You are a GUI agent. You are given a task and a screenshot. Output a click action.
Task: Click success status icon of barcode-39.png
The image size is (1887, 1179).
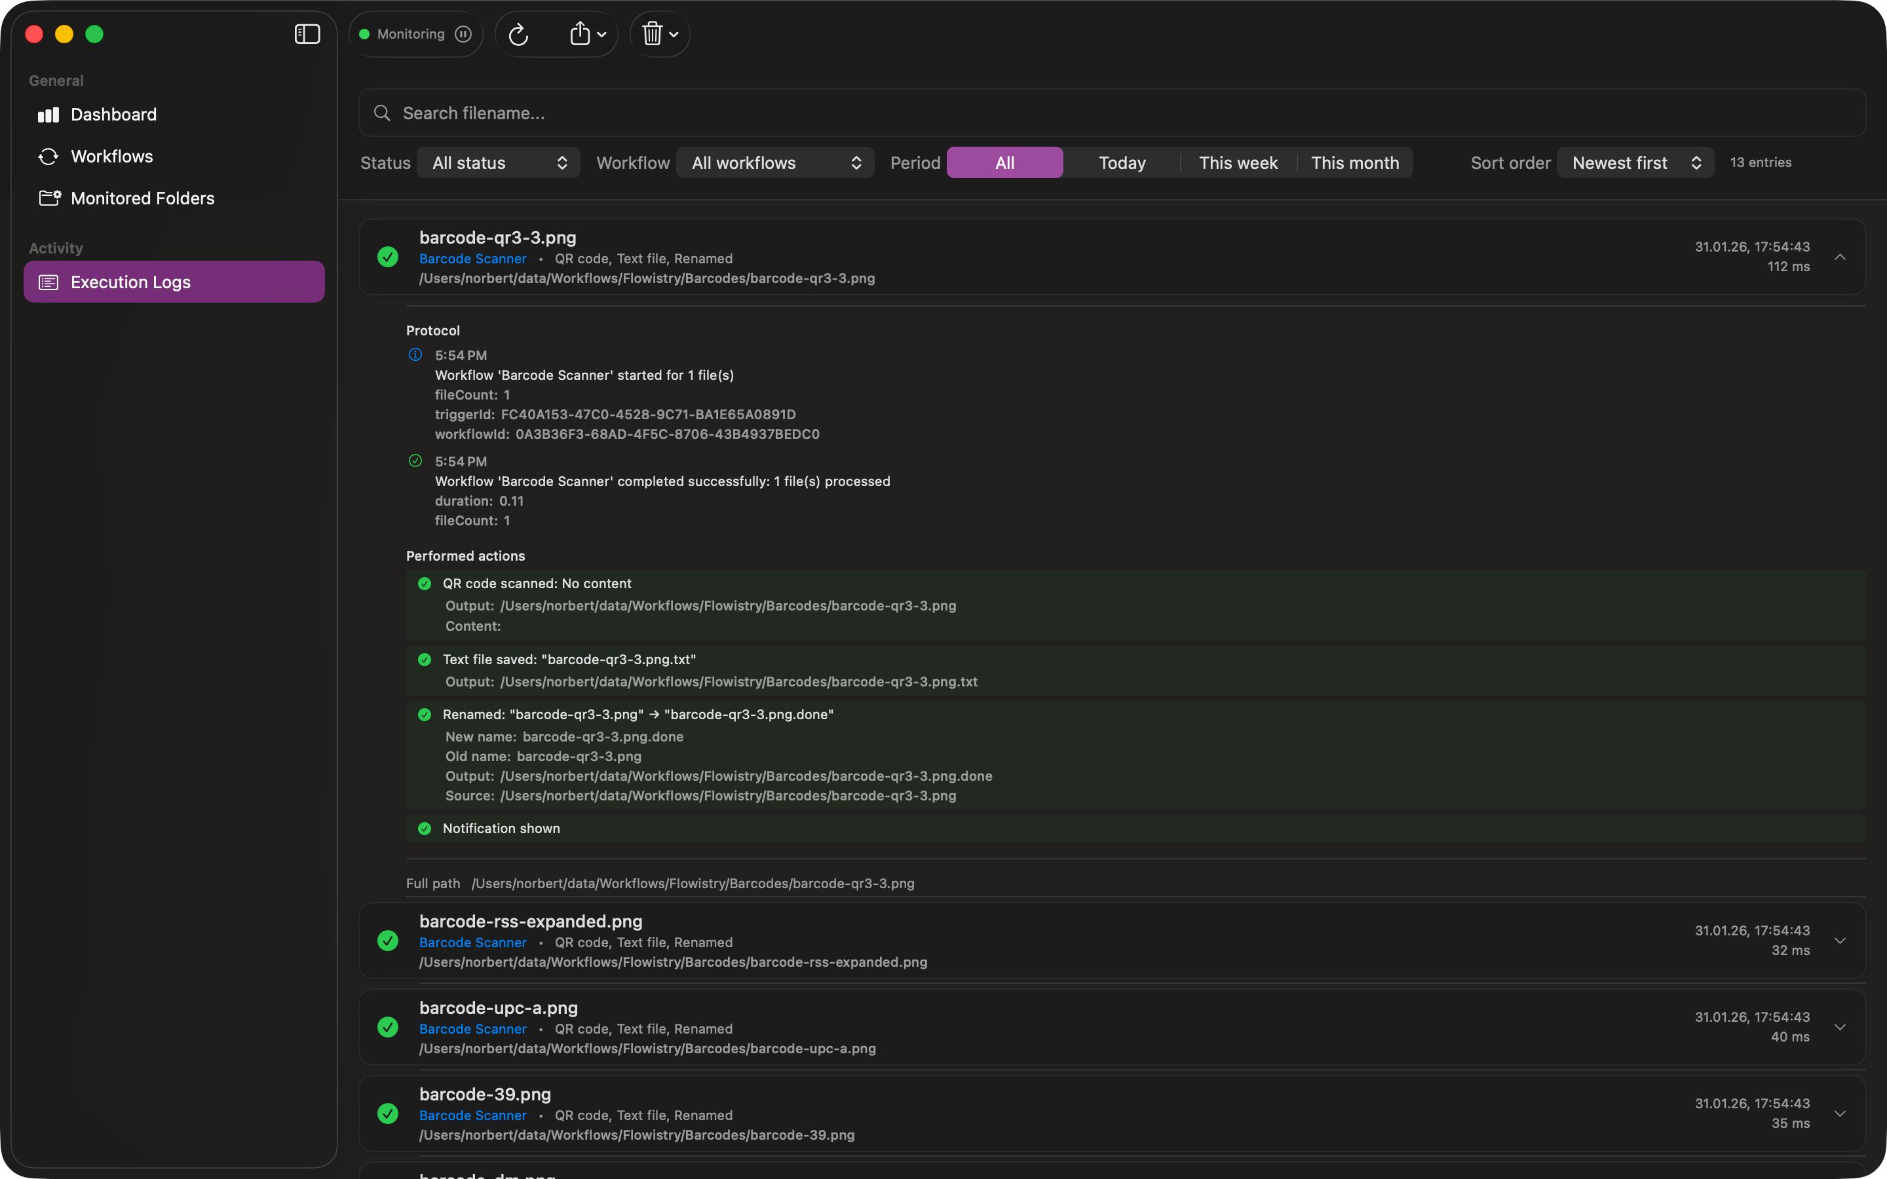387,1113
